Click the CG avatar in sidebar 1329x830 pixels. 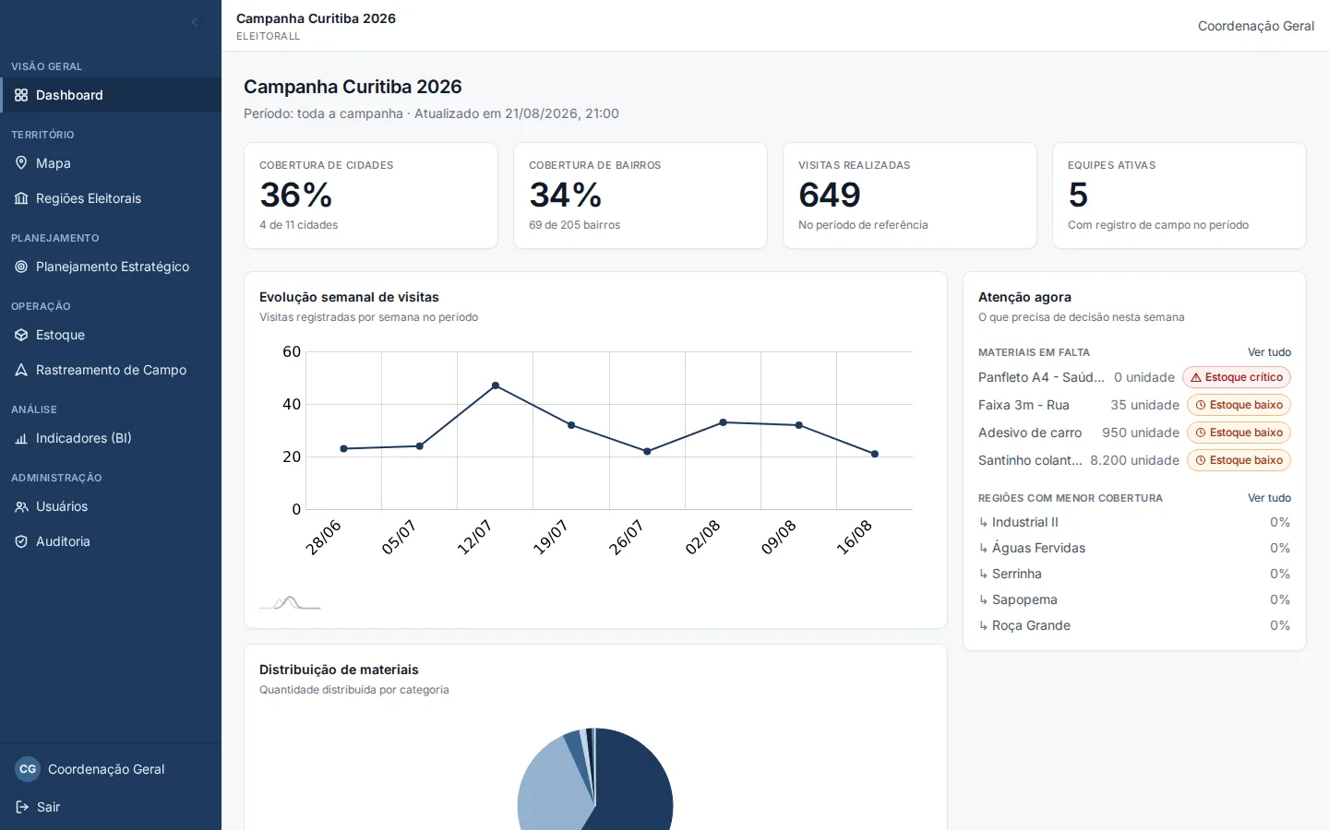pos(28,769)
